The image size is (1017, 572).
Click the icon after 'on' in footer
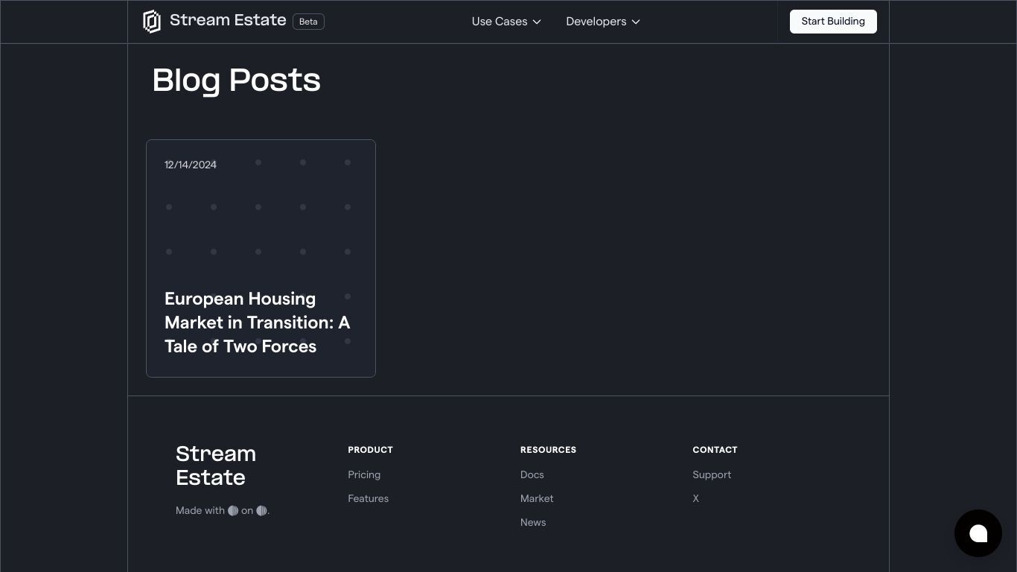click(261, 511)
